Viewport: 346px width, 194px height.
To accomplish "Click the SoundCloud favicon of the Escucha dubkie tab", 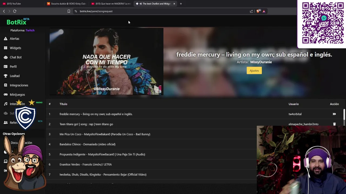I will (48, 4).
